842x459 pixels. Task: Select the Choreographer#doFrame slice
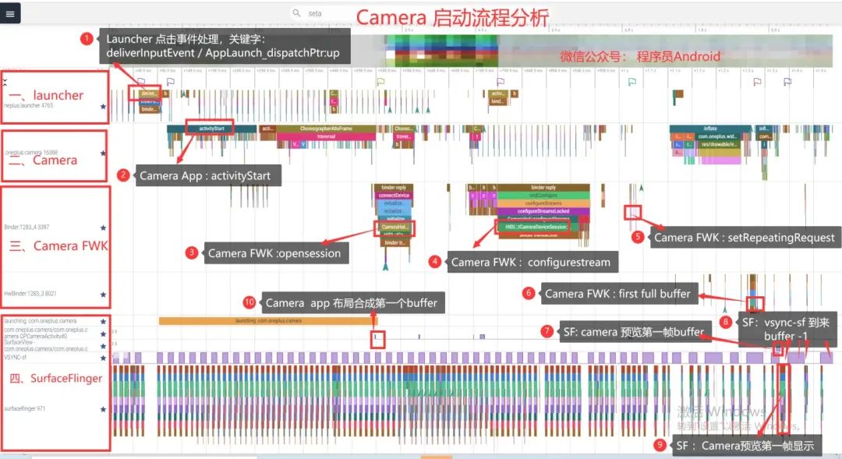click(326, 129)
